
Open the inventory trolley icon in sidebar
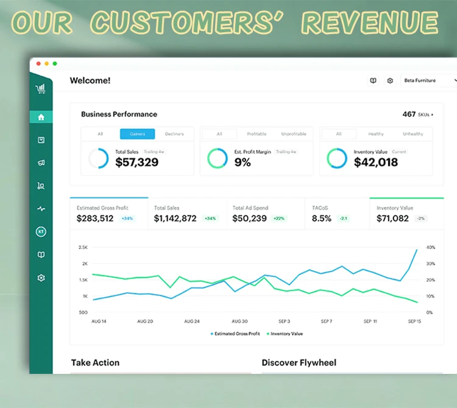pos(41,186)
